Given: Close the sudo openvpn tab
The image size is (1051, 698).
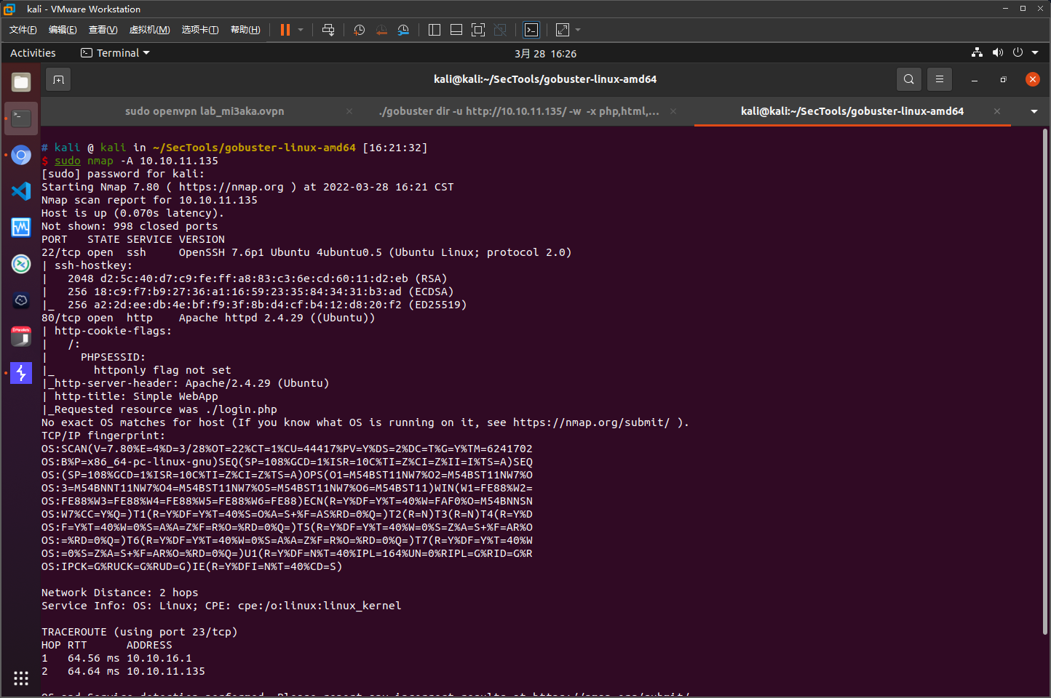Looking at the screenshot, I should 349,111.
